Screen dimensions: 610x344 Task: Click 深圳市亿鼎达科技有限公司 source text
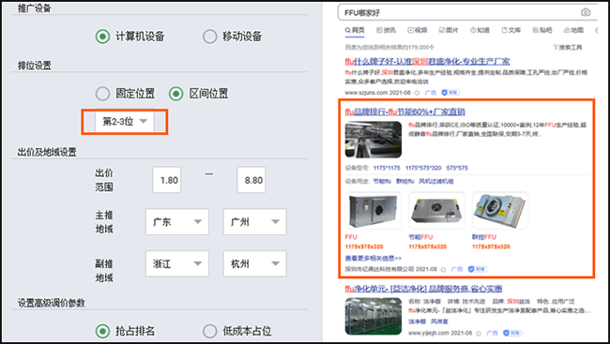coord(379,269)
